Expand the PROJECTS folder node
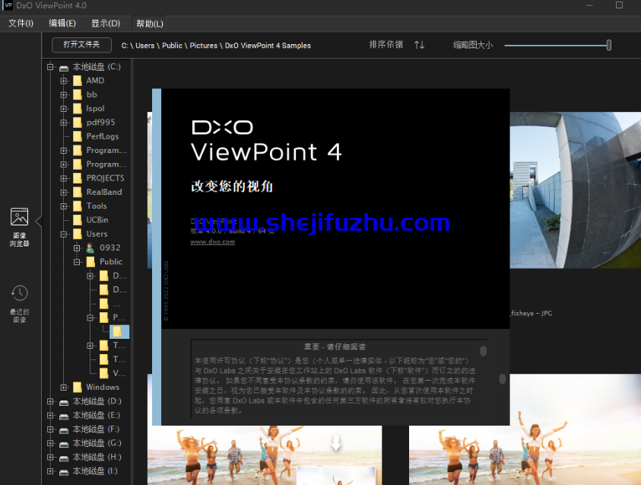 pyautogui.click(x=63, y=178)
